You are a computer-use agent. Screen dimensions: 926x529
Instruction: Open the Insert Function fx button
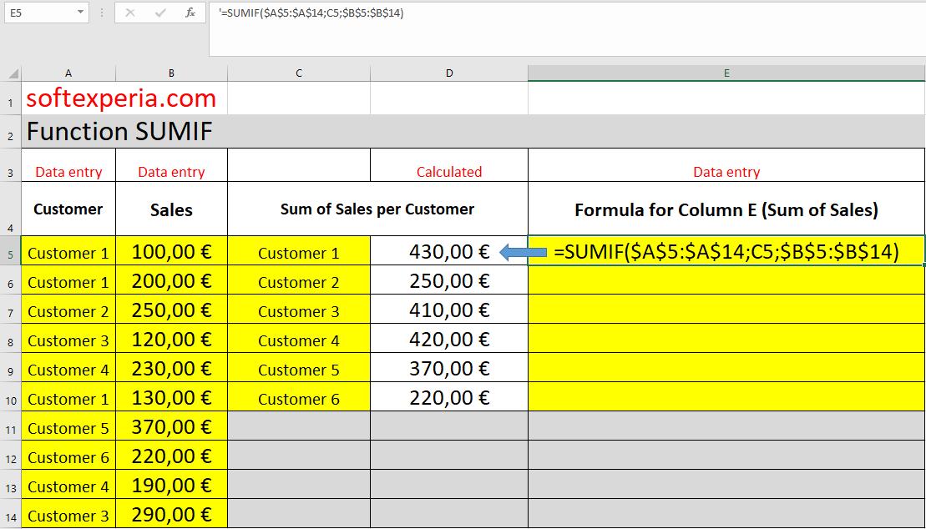click(190, 13)
